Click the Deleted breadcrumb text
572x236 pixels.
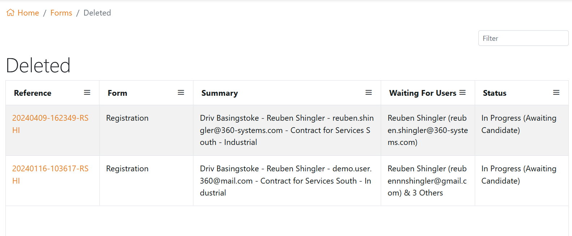tap(97, 13)
